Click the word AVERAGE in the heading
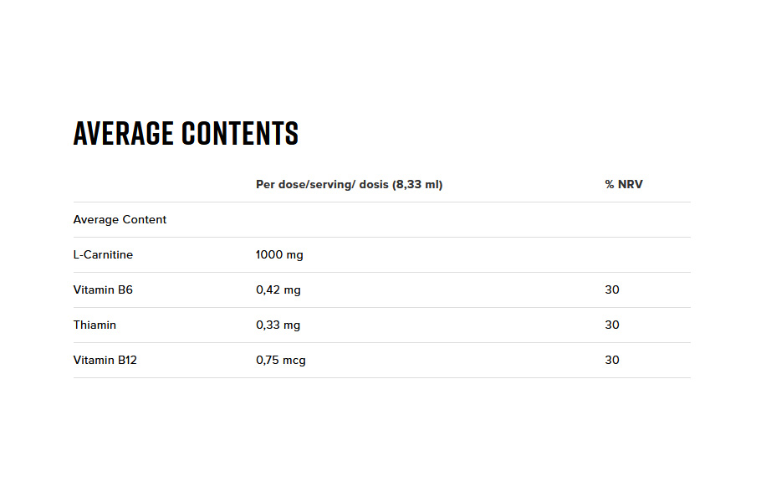The image size is (761, 502). (x=124, y=134)
